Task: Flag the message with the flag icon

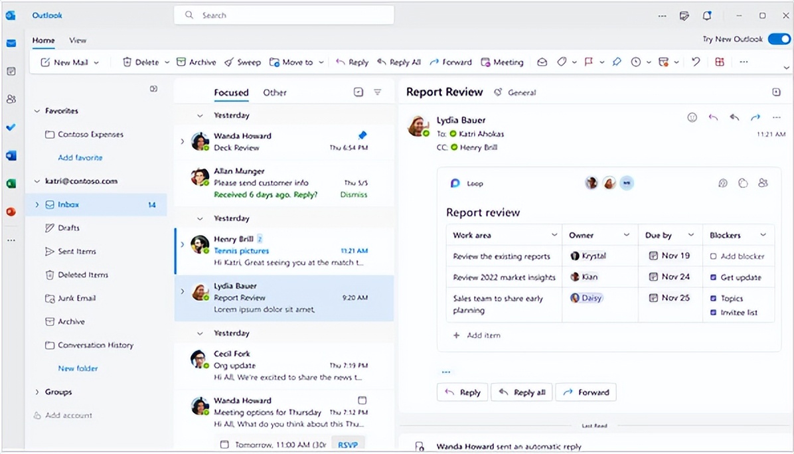Action: pos(589,61)
